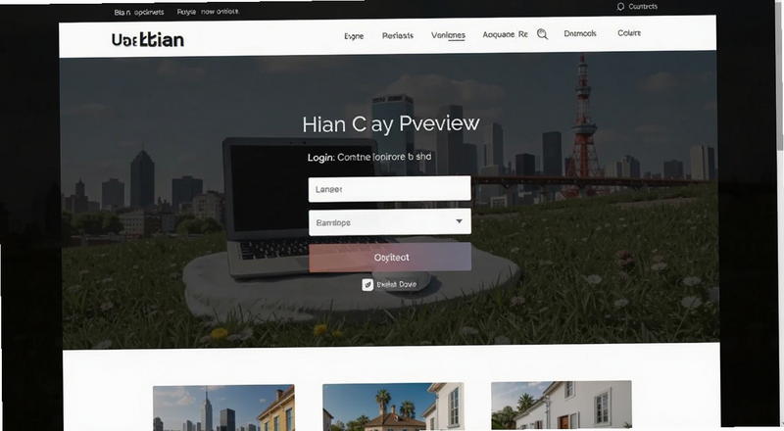The height and width of the screenshot is (431, 784).
Task: Open the palm trees villa thumbnail
Action: [393, 407]
